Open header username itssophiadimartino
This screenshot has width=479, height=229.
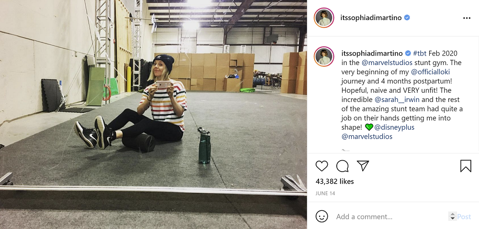[371, 18]
